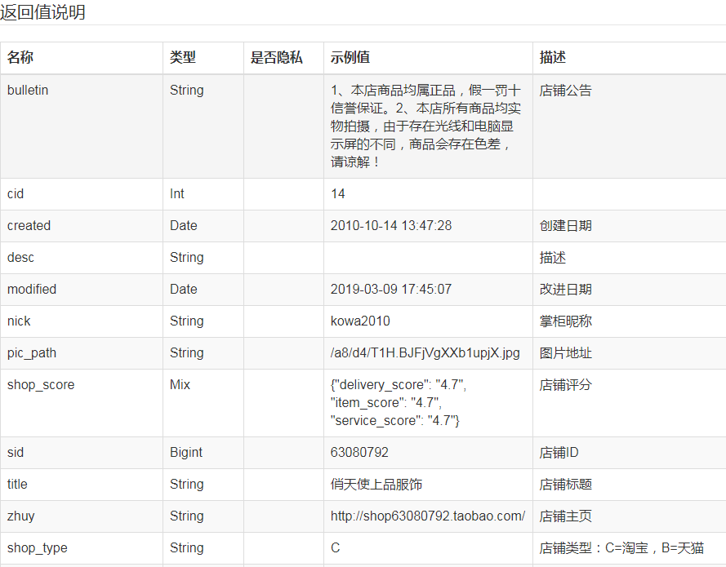Click the shop_score field name
Screen dimensions: 726x567
click(x=41, y=385)
